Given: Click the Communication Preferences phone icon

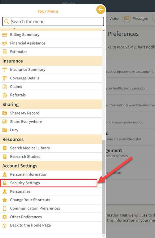Looking at the screenshot, I should tap(5, 209).
